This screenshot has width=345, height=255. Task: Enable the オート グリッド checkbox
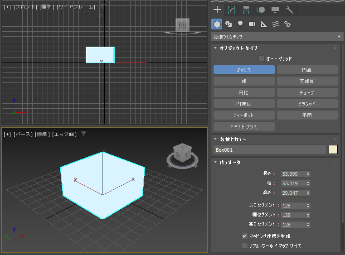261,58
